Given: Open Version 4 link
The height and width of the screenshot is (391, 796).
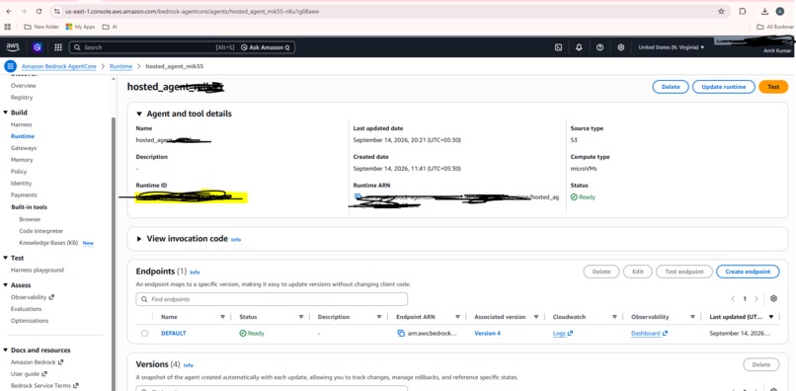Looking at the screenshot, I should tap(487, 333).
